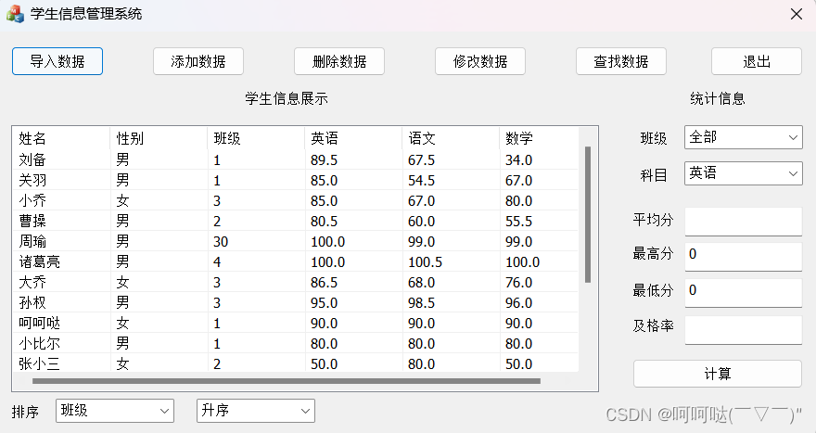Viewport: 816px width, 433px height.
Task: Select the row for 张小三
Action: click(x=295, y=363)
